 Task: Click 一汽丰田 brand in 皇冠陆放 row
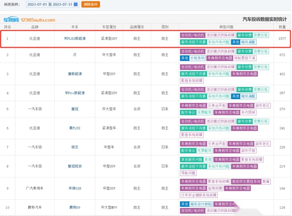[x=35, y=166]
